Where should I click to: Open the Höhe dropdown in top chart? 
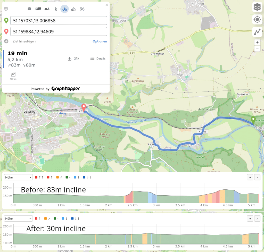[18, 177]
